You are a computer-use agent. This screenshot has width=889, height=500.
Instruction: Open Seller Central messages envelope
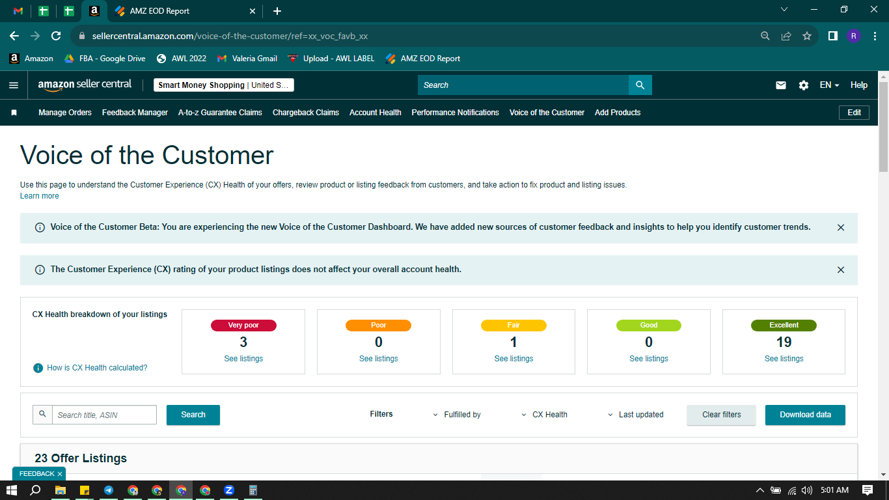pyautogui.click(x=781, y=85)
